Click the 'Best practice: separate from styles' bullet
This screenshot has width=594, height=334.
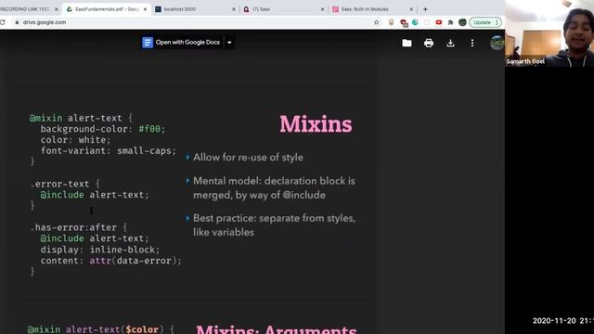(275, 225)
